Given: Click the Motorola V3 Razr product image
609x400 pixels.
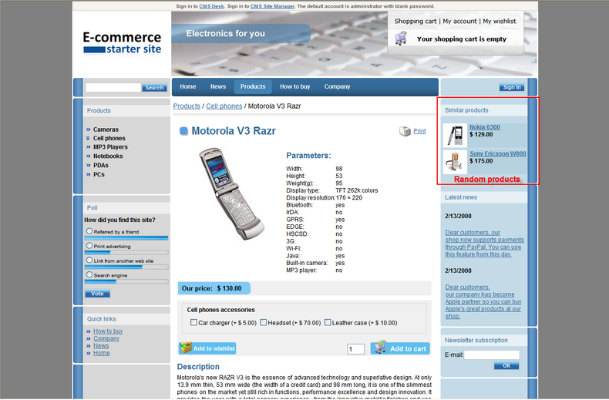Looking at the screenshot, I should pos(231,193).
